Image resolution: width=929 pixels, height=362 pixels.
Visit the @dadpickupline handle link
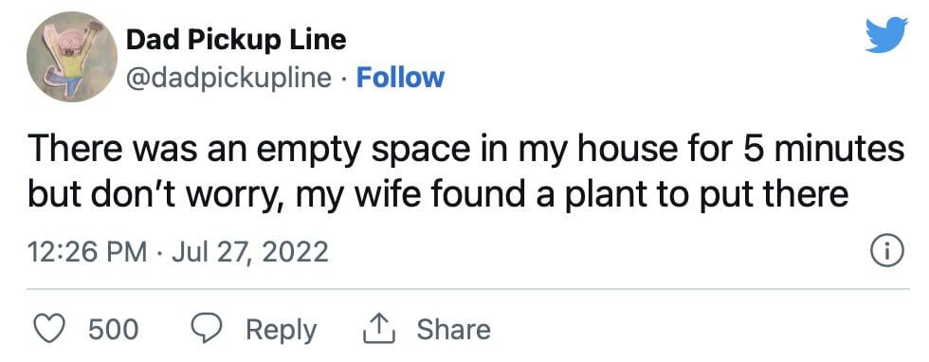[x=229, y=78]
